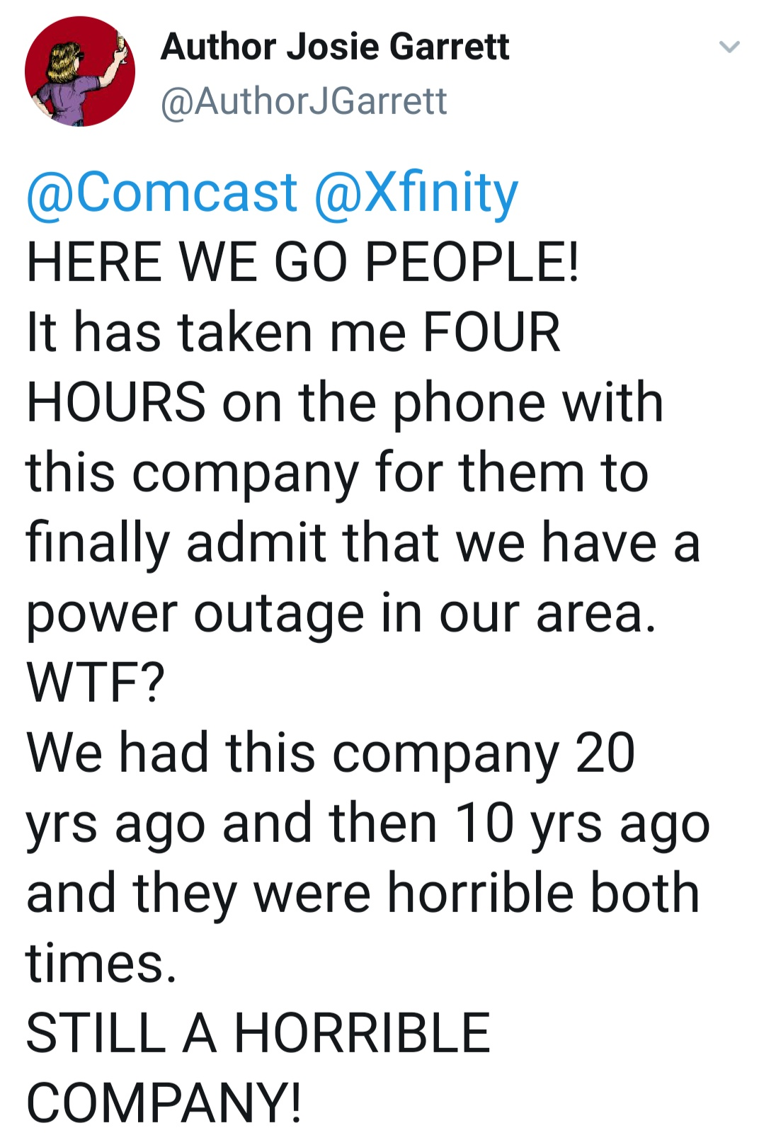
Task: Click the 'yrs ago and then 10 yrs ago' line
Action: coord(367,823)
